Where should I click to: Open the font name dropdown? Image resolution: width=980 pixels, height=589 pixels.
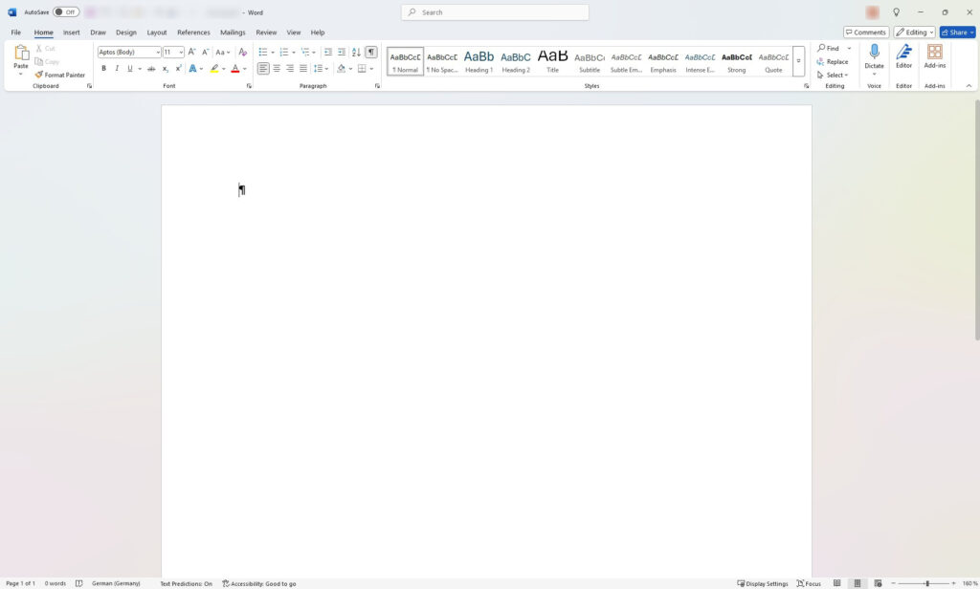pos(157,52)
